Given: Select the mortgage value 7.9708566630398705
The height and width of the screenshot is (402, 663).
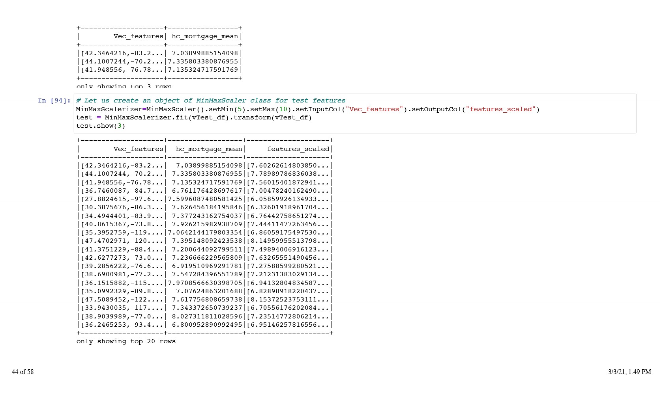Looking at the screenshot, I should tap(205, 283).
